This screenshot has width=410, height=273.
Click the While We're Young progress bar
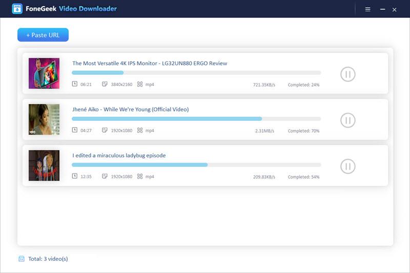(196, 119)
